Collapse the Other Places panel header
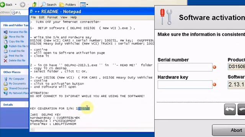 (15, 72)
